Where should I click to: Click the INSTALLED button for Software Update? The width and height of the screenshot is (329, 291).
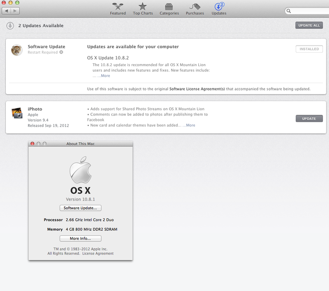[309, 49]
